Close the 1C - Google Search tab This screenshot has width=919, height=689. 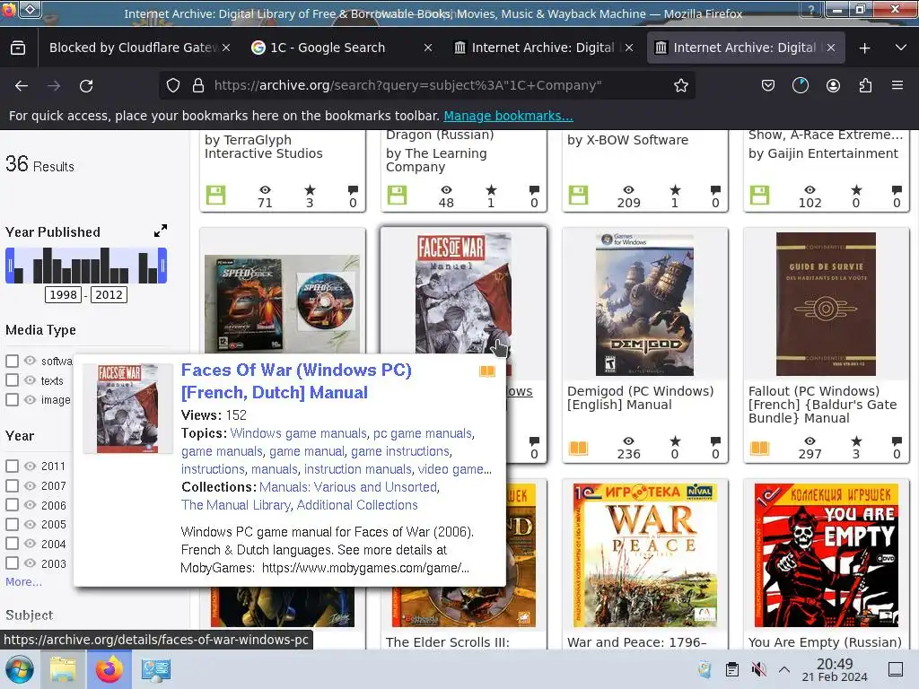[428, 48]
